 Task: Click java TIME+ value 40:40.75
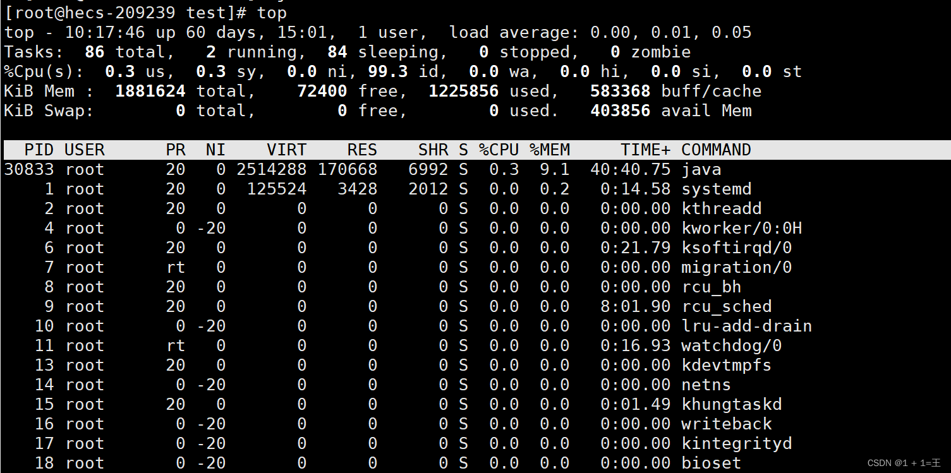click(630, 170)
